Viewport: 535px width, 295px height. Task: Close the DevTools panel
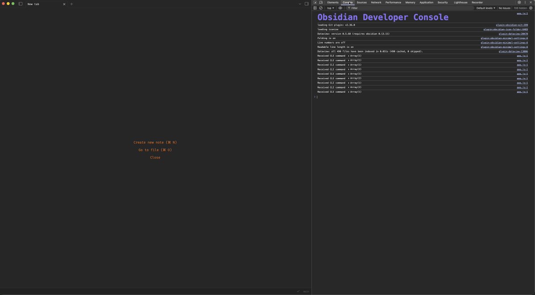pos(531,2)
